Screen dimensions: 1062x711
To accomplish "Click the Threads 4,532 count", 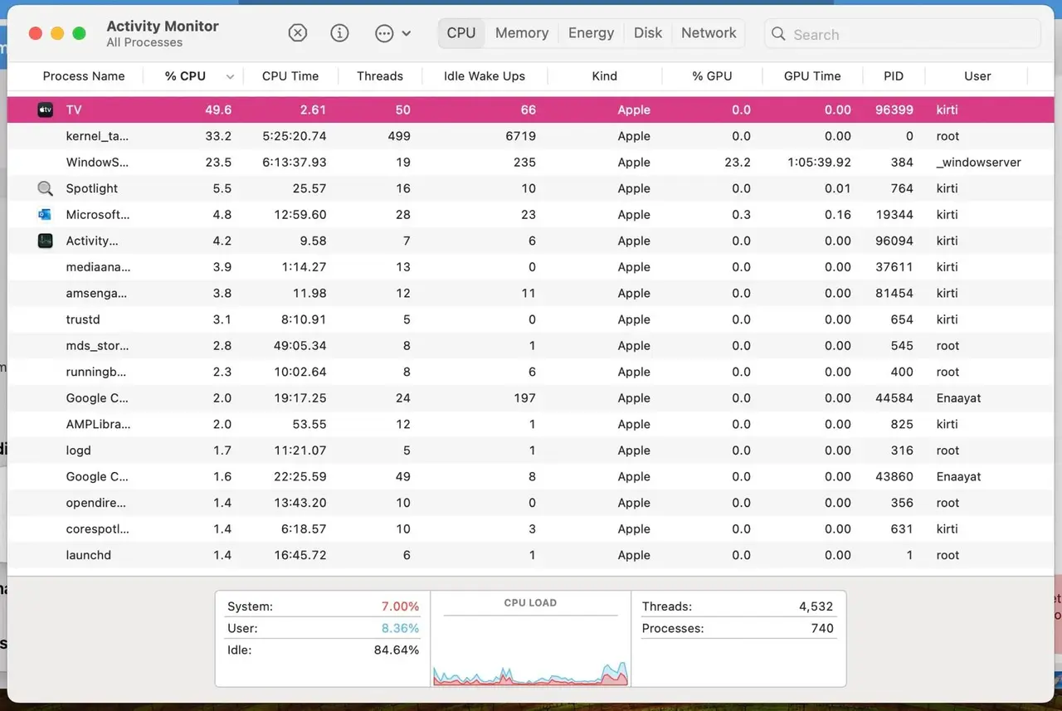I will point(816,606).
